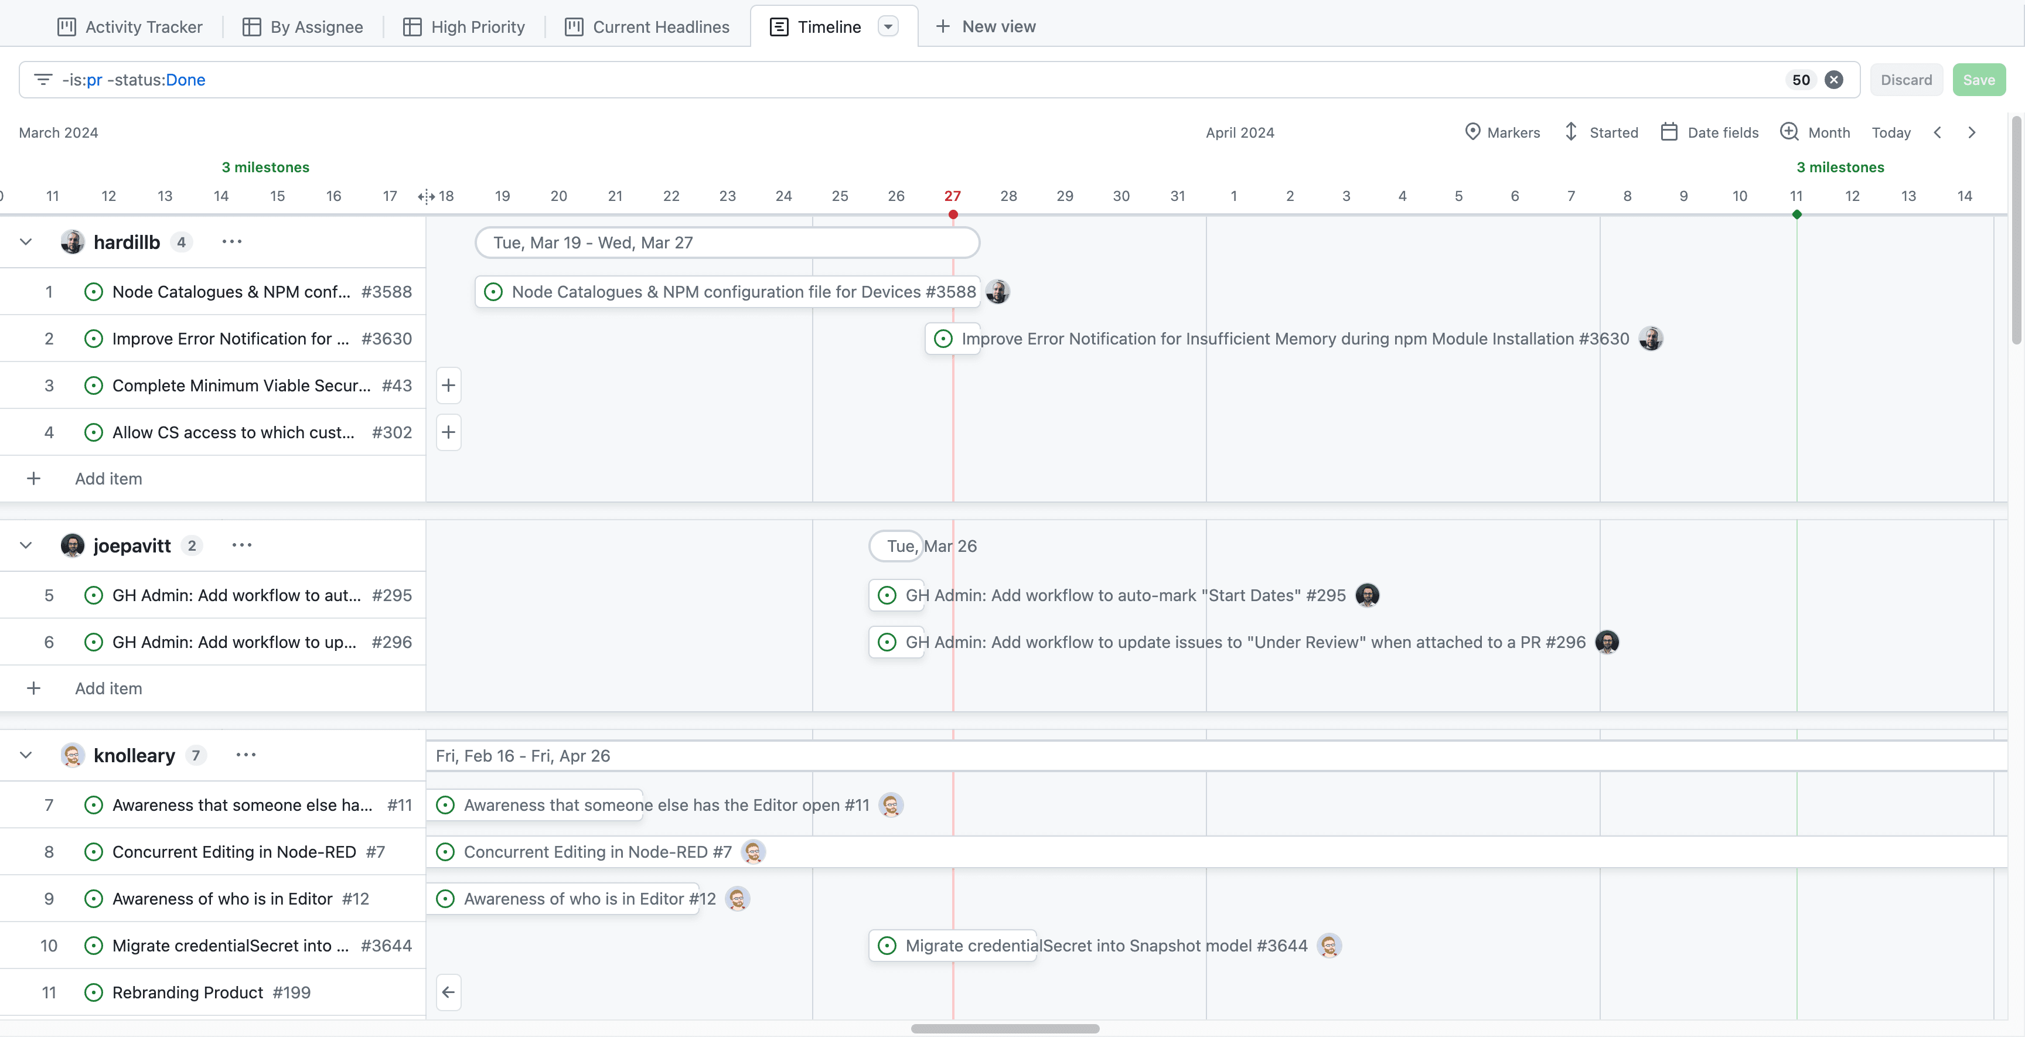
Task: Click the back arrow icon on Rebranding Product row
Action: coord(449,991)
